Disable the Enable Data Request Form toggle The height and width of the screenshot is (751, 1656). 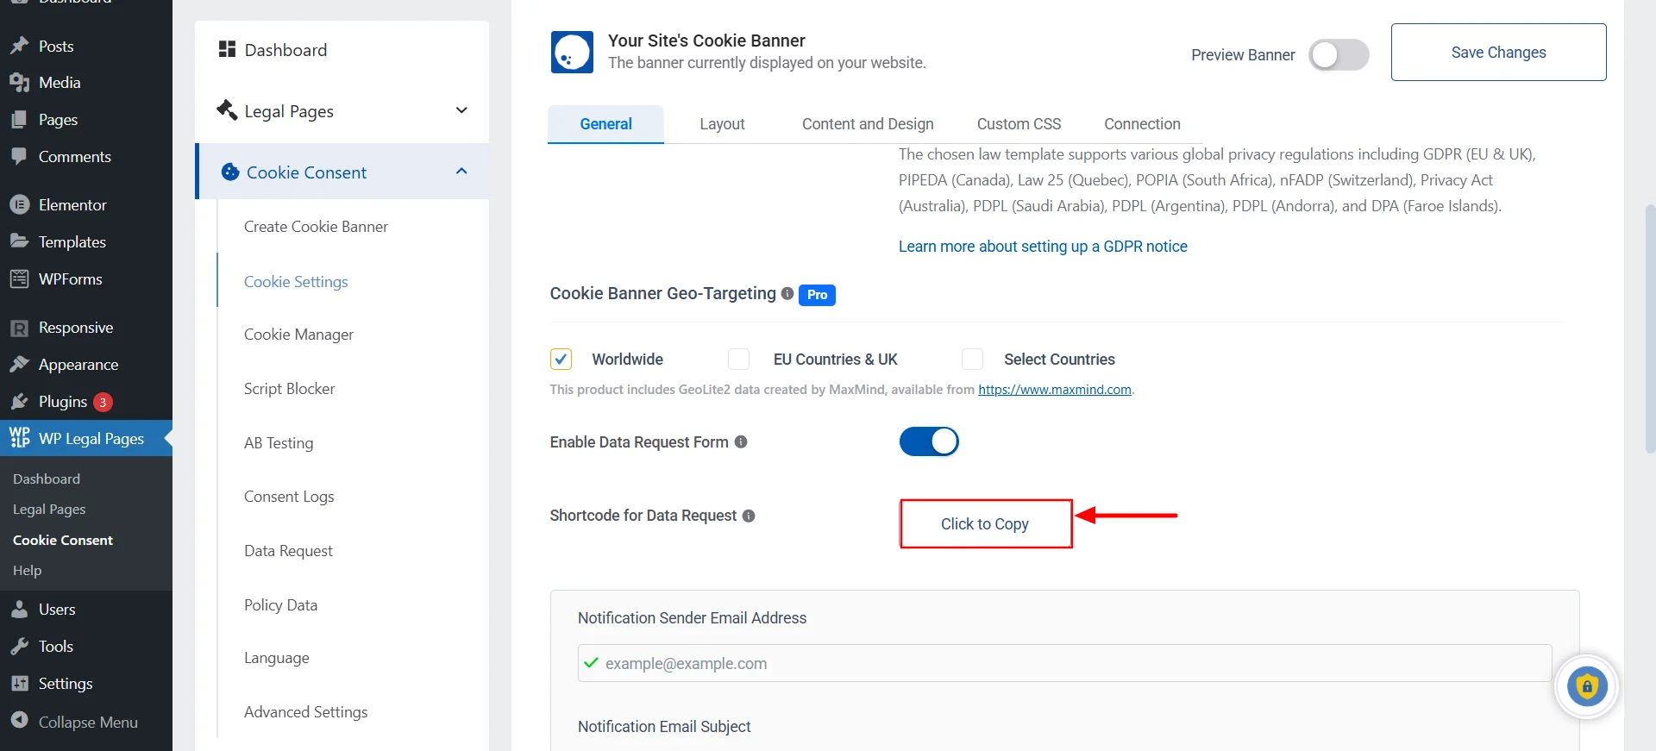point(929,441)
